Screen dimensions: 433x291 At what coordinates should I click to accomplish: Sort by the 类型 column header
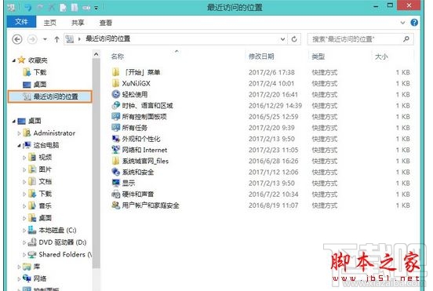[318, 56]
